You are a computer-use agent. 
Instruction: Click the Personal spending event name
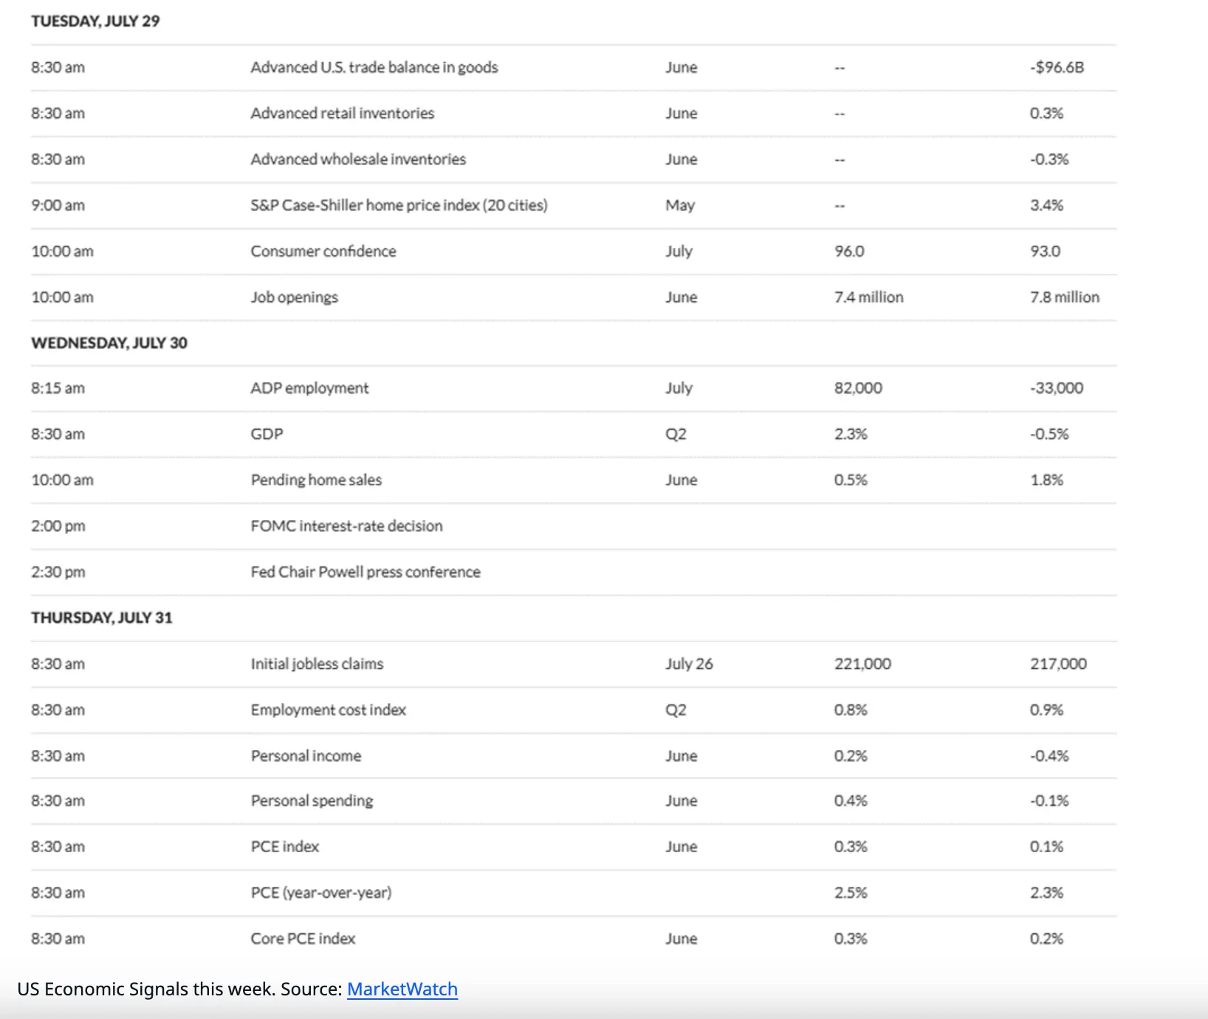pyautogui.click(x=312, y=801)
